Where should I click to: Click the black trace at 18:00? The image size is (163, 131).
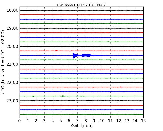[81, 10]
